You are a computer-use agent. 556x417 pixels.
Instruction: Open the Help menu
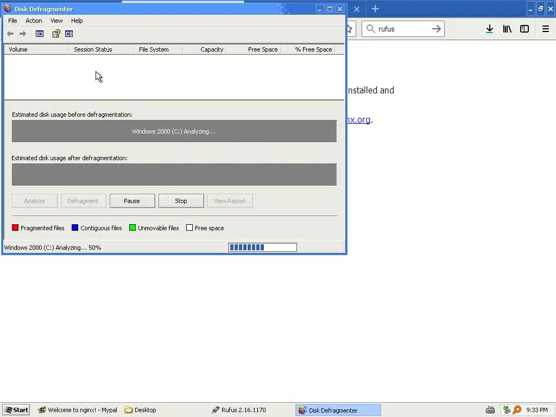77,21
